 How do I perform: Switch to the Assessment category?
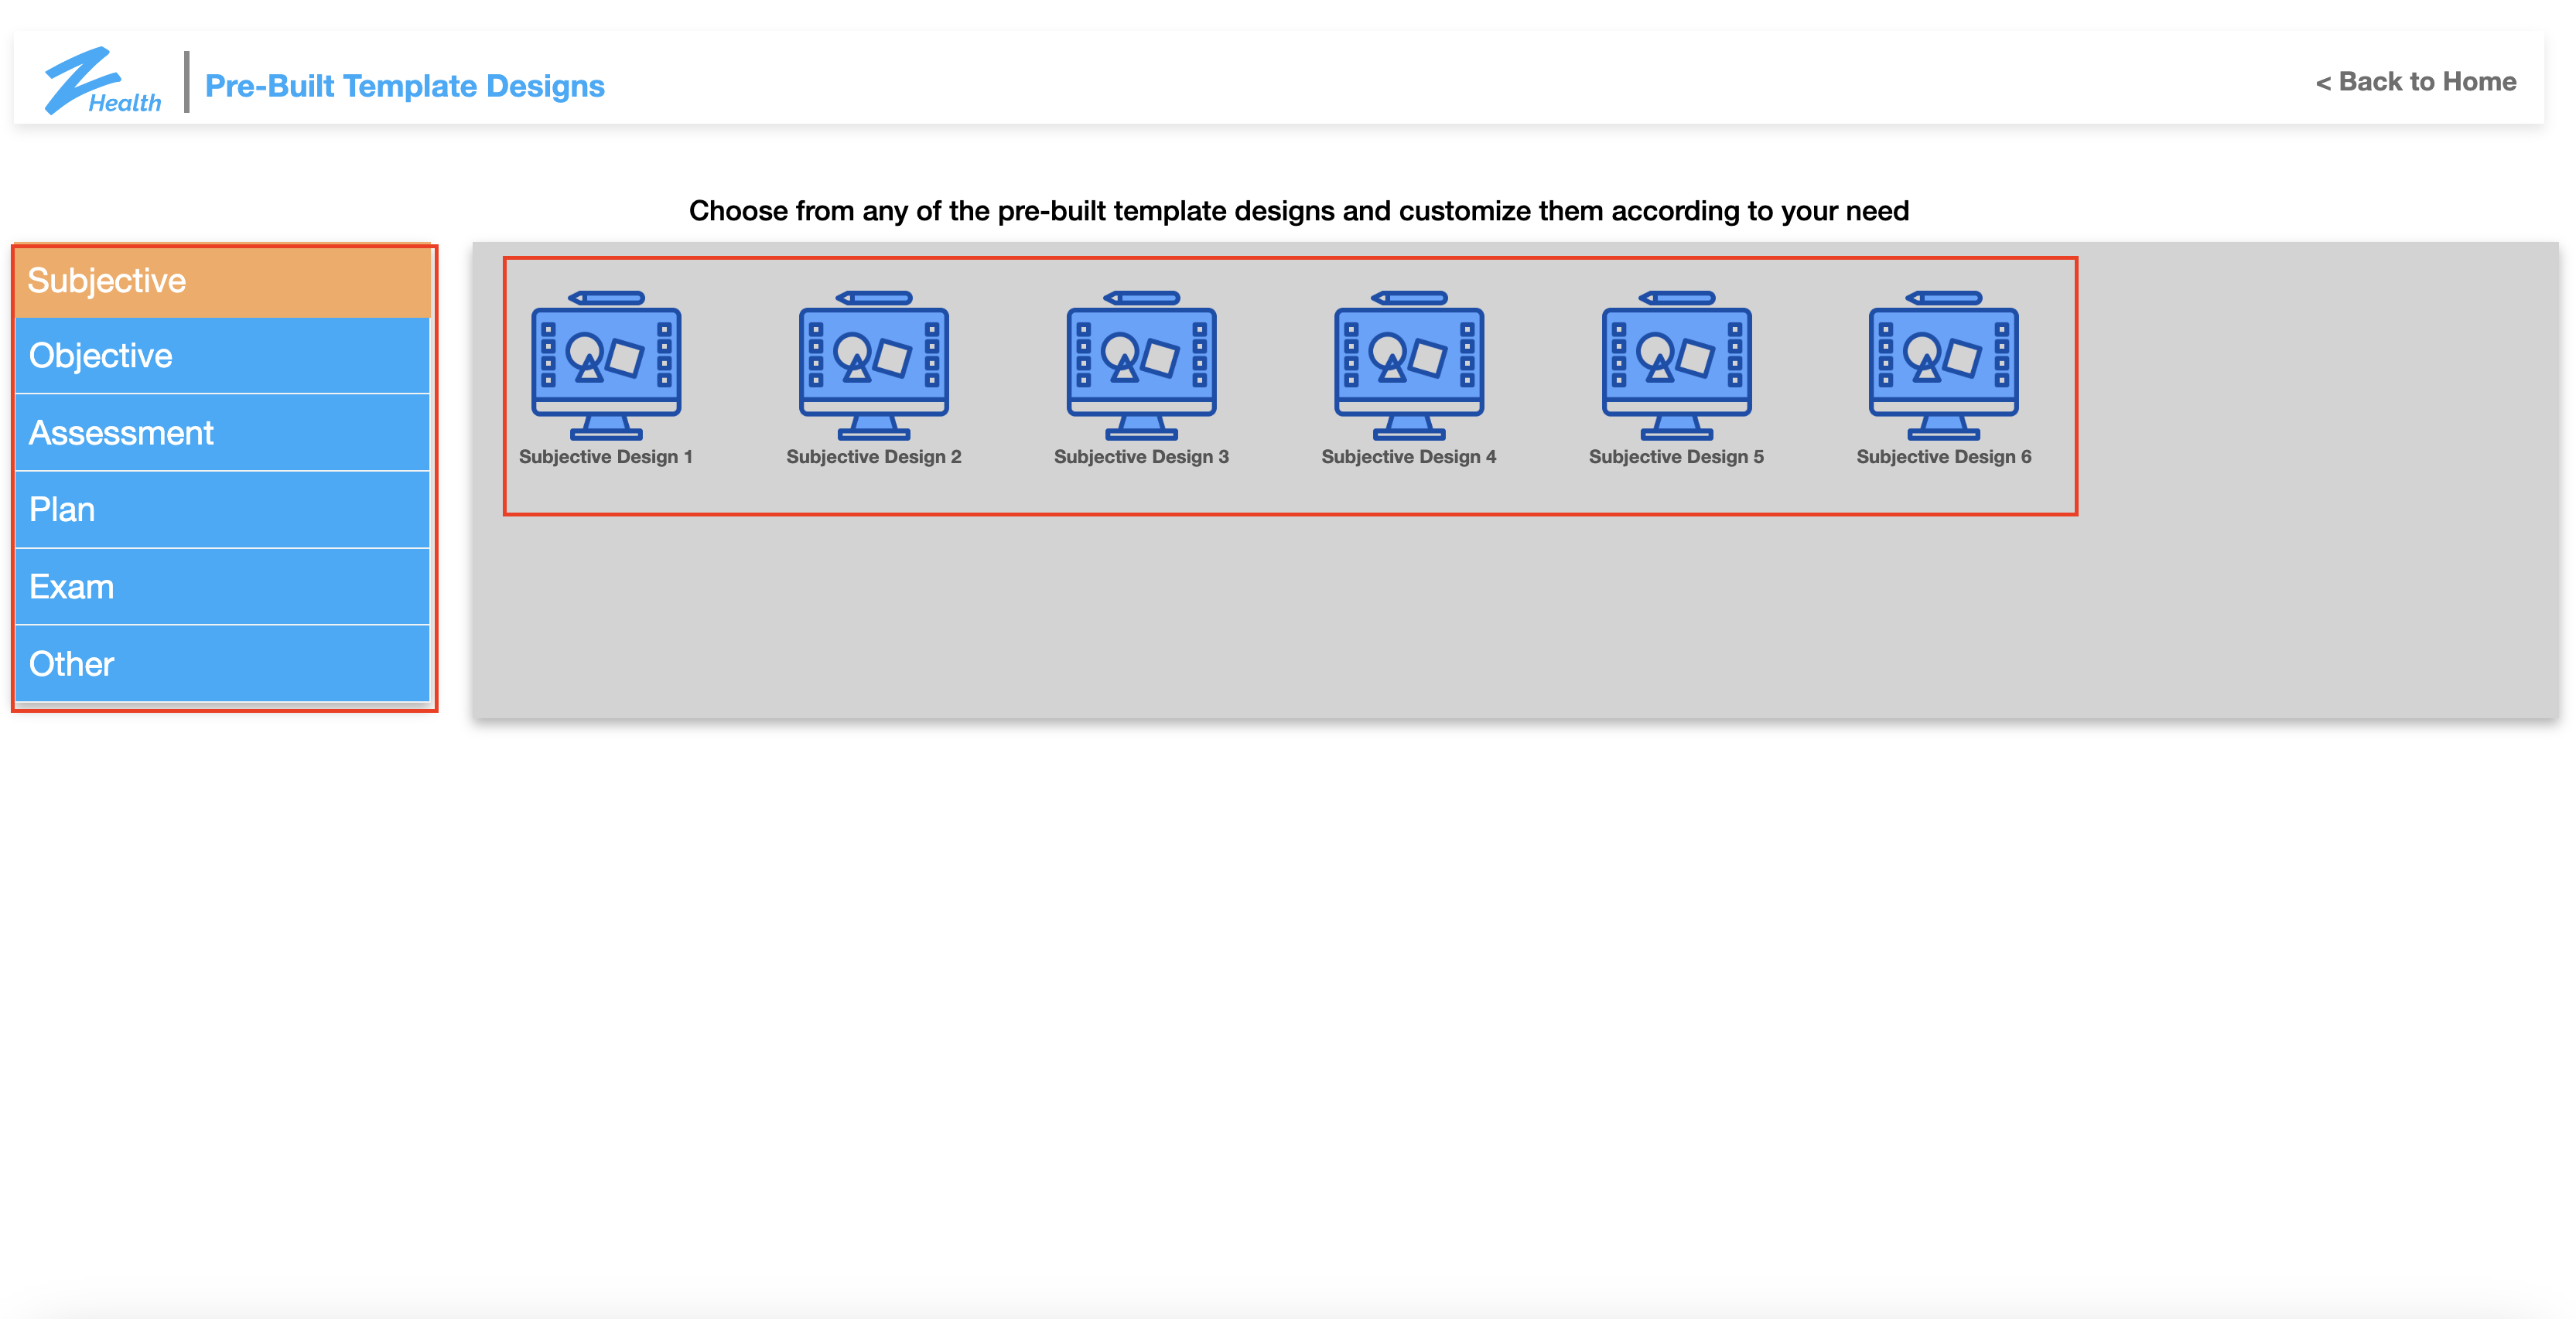pyautogui.click(x=223, y=433)
